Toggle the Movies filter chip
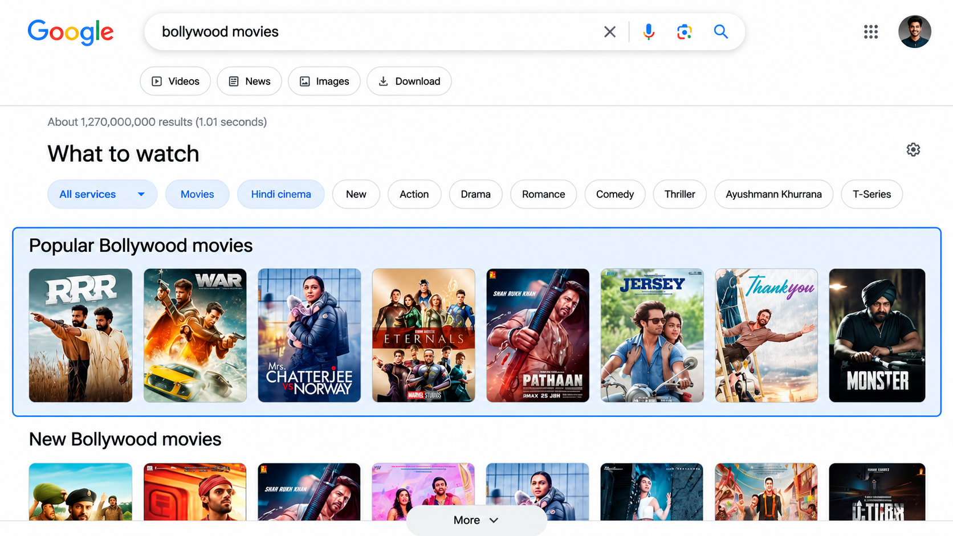 tap(197, 194)
